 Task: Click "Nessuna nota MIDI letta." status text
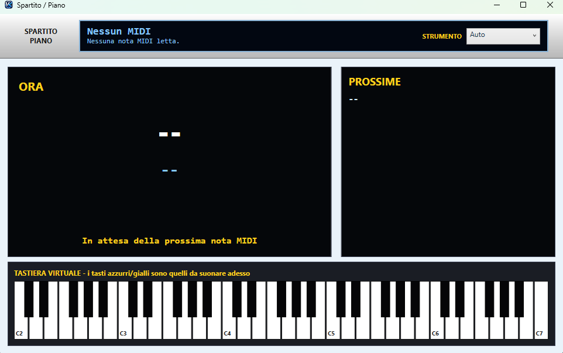(x=133, y=42)
